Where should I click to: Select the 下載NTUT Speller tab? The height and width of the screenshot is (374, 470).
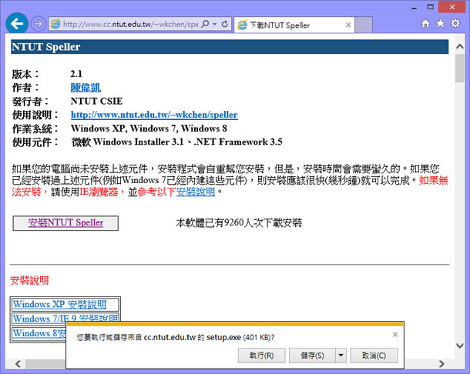[294, 25]
